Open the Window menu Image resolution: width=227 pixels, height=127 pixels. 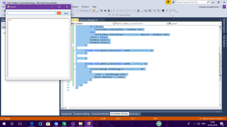click(x=85, y=7)
